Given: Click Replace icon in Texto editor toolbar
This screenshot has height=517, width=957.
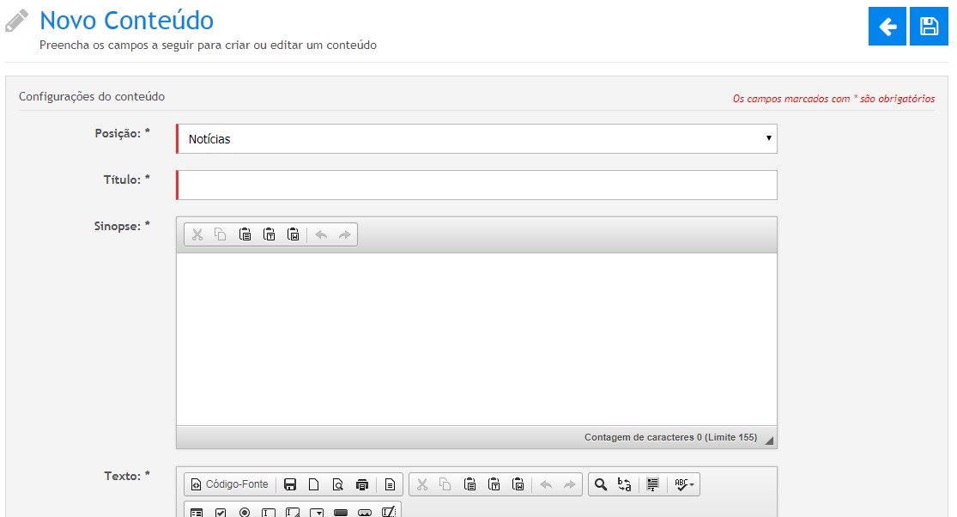Looking at the screenshot, I should click(625, 484).
